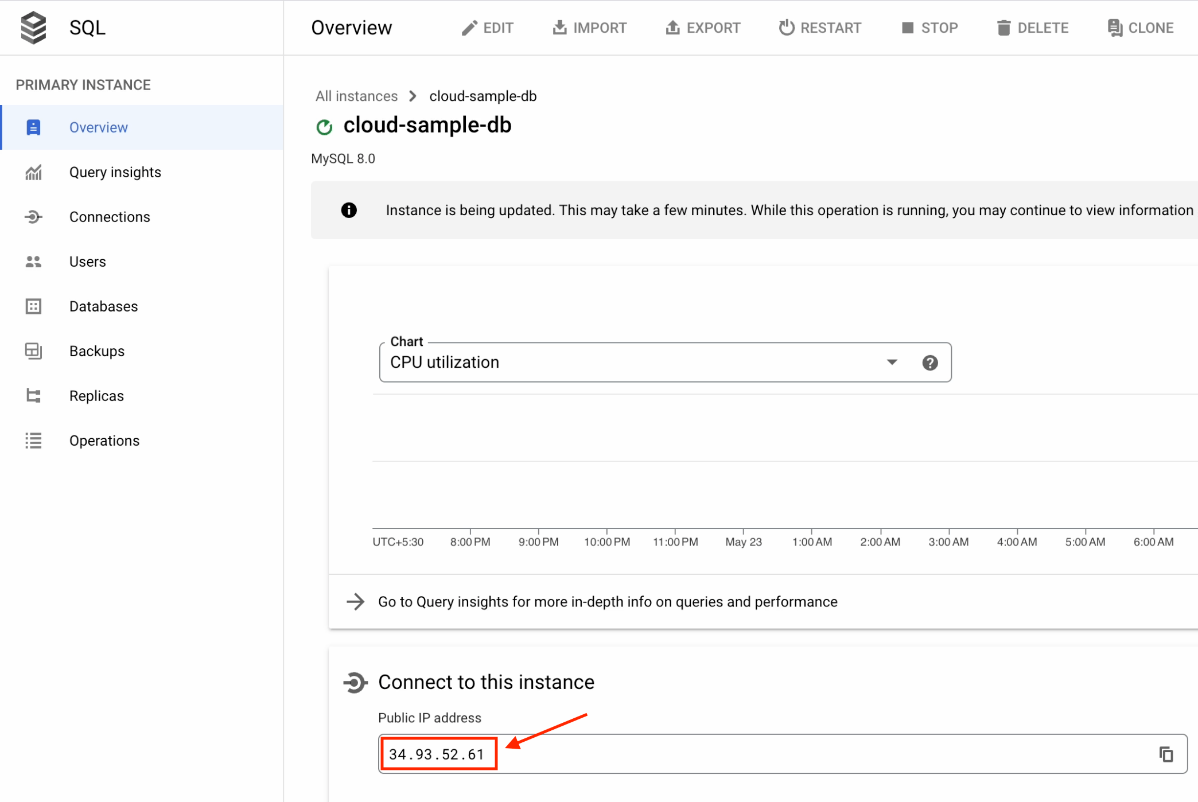Go to Connections in sidebar
The width and height of the screenshot is (1198, 802).
point(109,217)
